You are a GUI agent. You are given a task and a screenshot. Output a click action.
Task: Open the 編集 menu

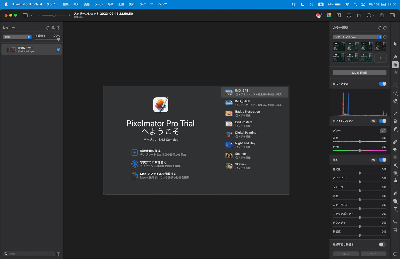click(x=66, y=4)
